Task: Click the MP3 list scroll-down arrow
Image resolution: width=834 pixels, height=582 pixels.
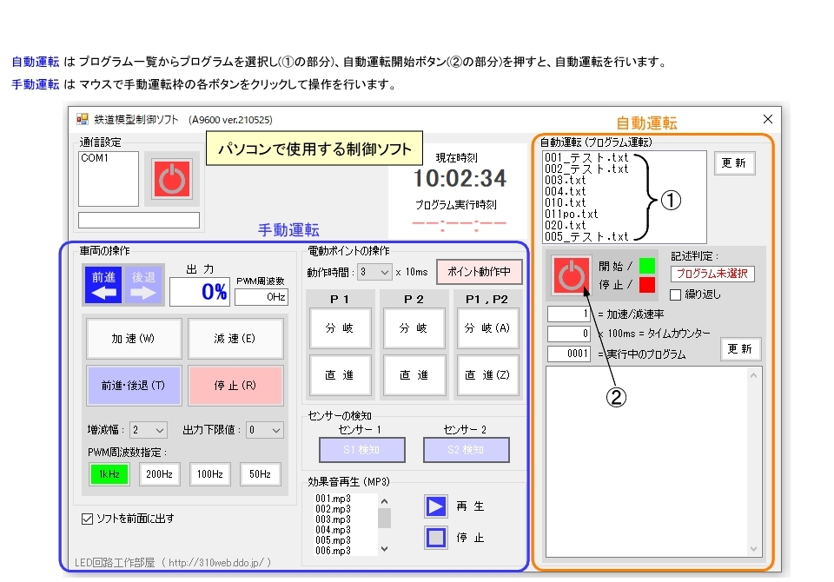Action: click(x=385, y=548)
